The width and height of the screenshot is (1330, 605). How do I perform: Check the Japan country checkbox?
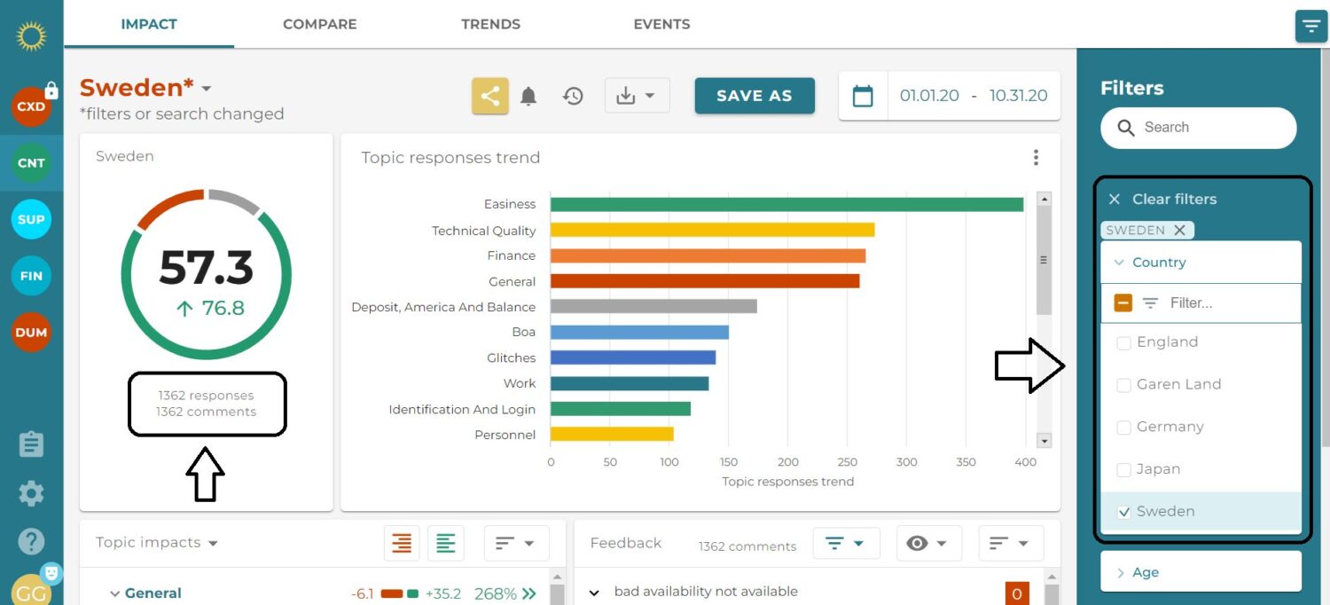click(x=1123, y=470)
